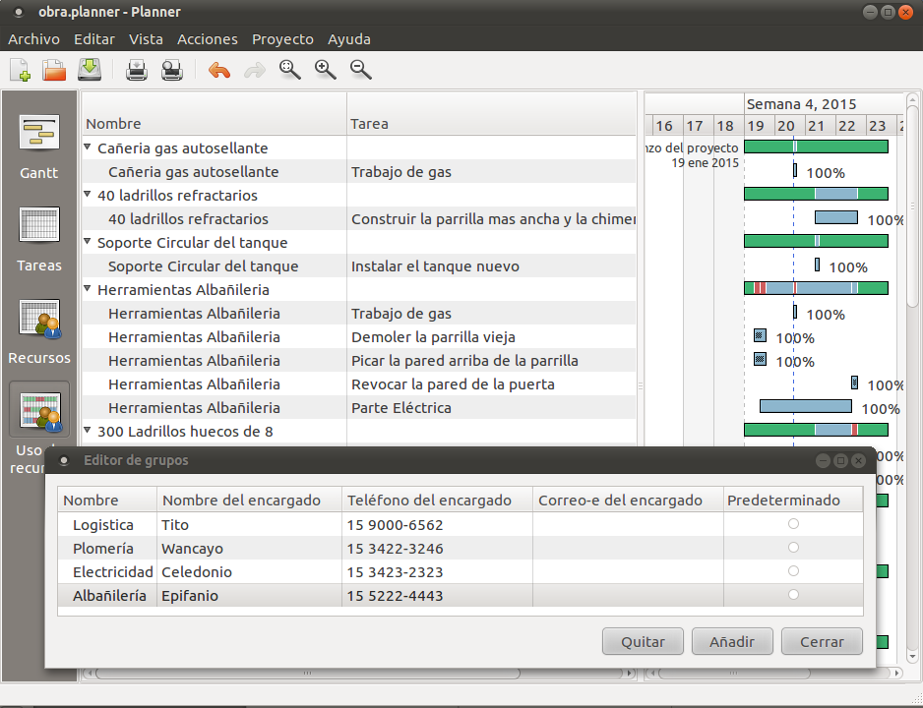This screenshot has width=923, height=708.
Task: Click the Parte Eléctrica usage bar
Action: pyautogui.click(x=806, y=406)
